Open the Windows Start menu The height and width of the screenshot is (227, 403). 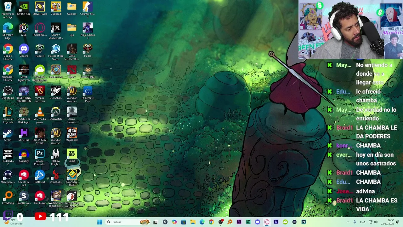(99, 222)
